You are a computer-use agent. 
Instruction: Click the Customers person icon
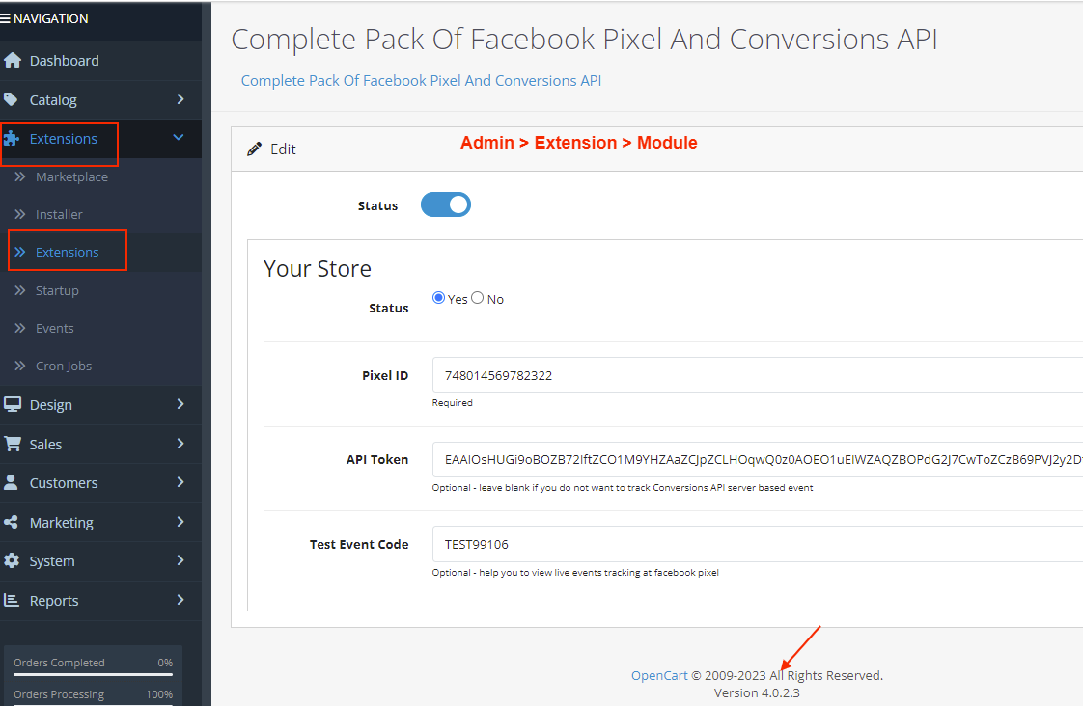click(x=11, y=482)
